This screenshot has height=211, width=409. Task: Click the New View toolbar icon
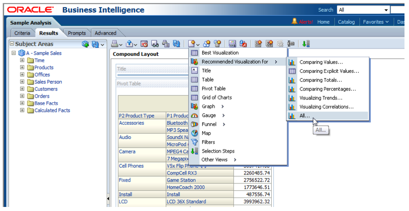(x=192, y=44)
